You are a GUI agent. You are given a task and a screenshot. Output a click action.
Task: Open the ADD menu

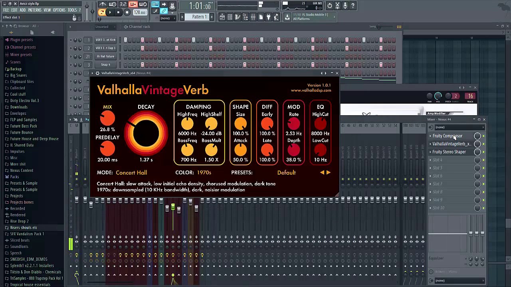click(x=23, y=10)
